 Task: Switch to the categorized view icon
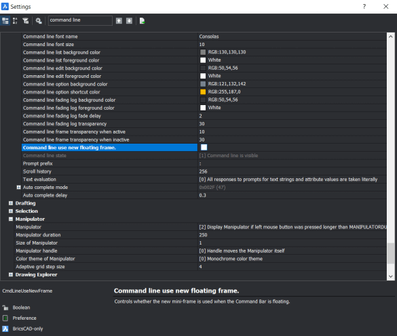click(x=5, y=21)
